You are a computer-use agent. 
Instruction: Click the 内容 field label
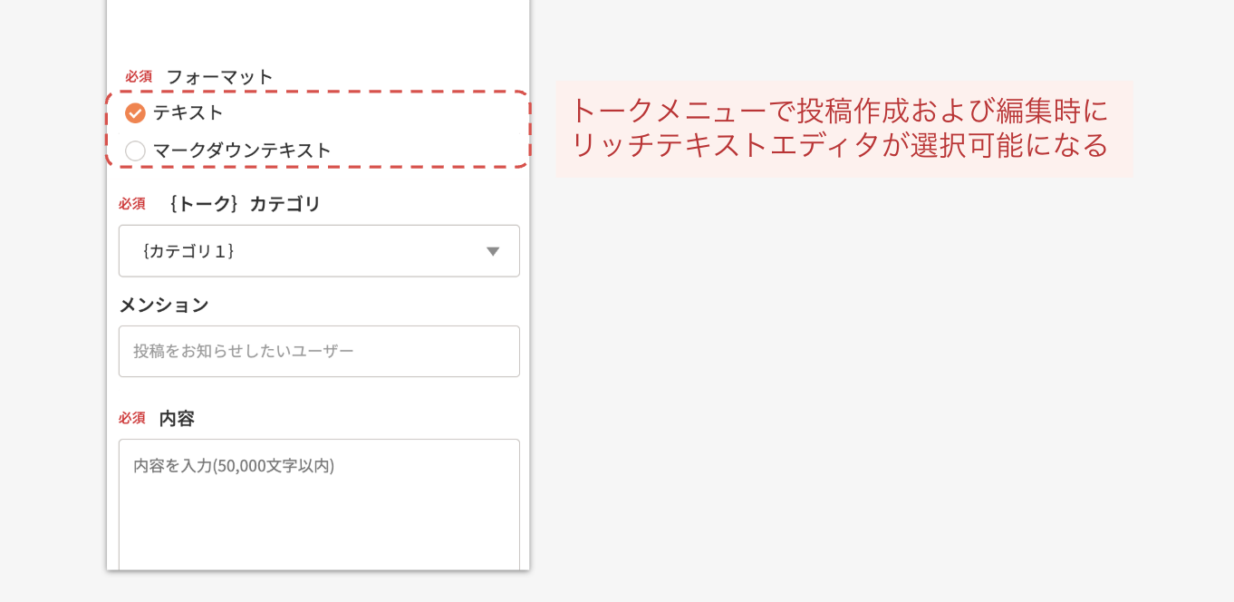(177, 419)
